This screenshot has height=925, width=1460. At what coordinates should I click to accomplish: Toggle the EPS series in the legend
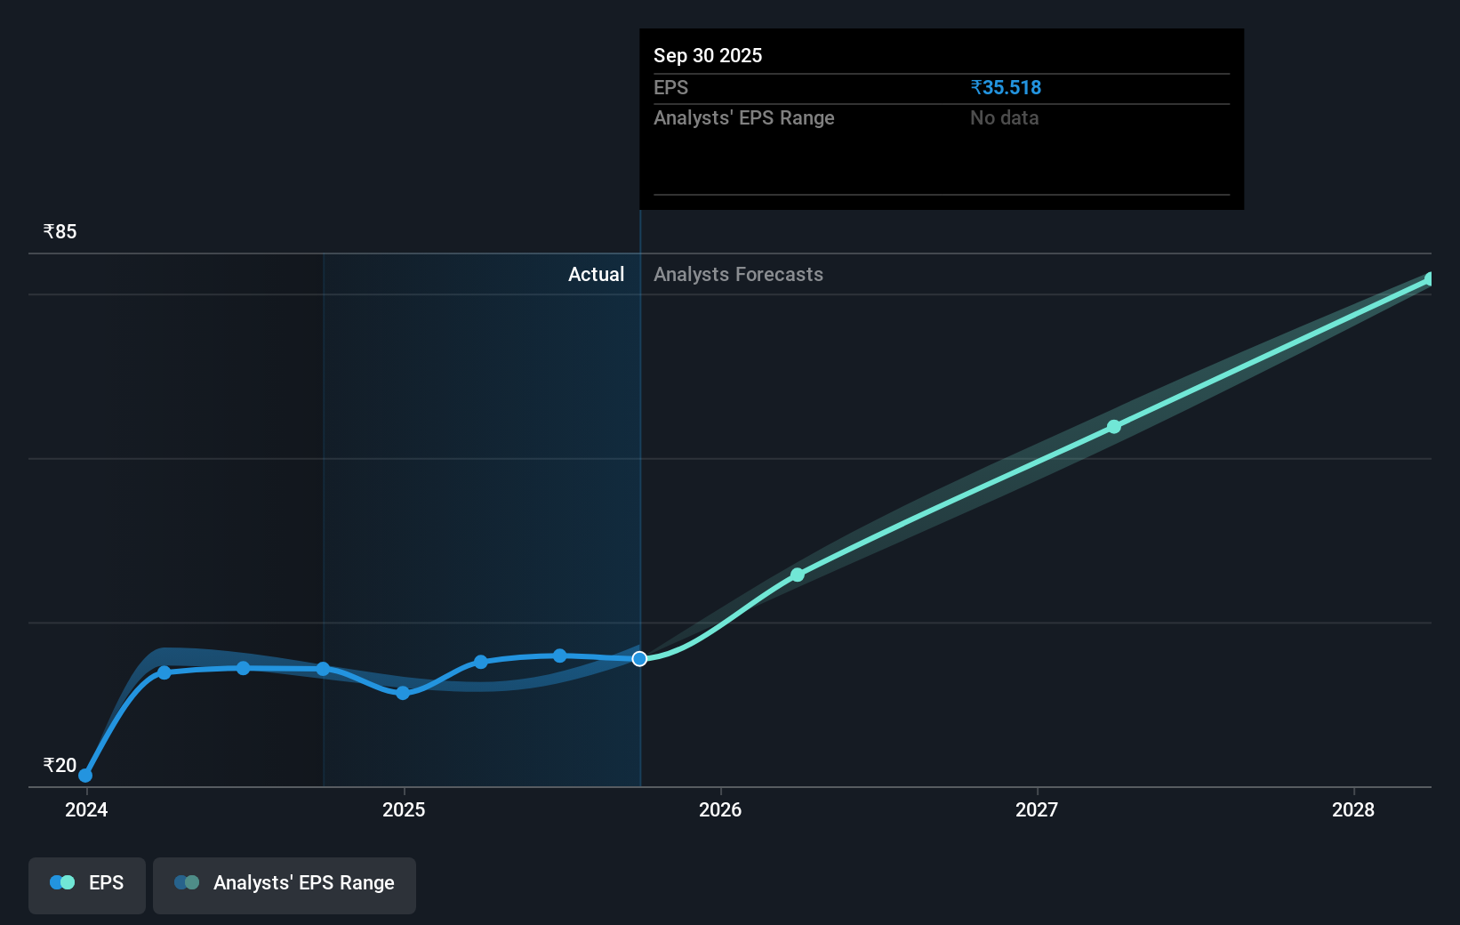click(x=86, y=884)
